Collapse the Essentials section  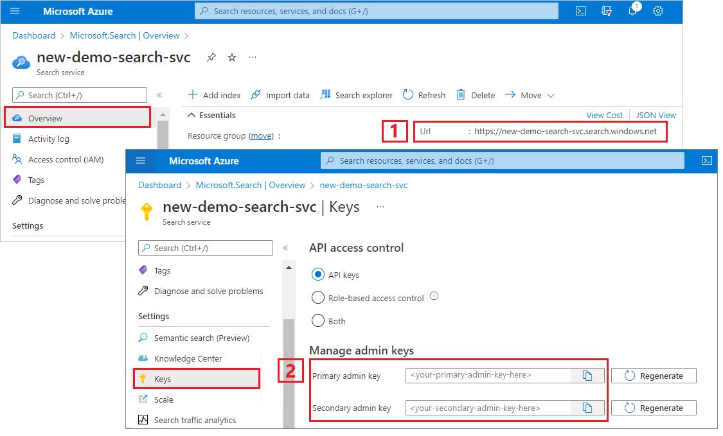coord(191,114)
